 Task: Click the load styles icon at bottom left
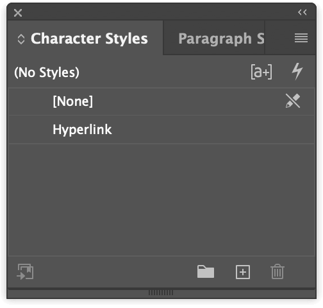(x=25, y=272)
